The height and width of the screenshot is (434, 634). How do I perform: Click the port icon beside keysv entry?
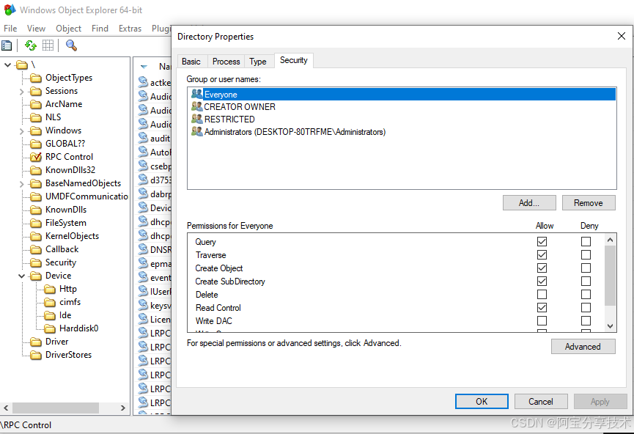tap(143, 304)
